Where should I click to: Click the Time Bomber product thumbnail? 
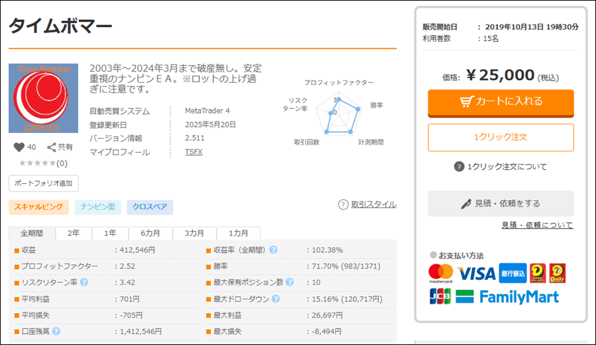[44, 98]
